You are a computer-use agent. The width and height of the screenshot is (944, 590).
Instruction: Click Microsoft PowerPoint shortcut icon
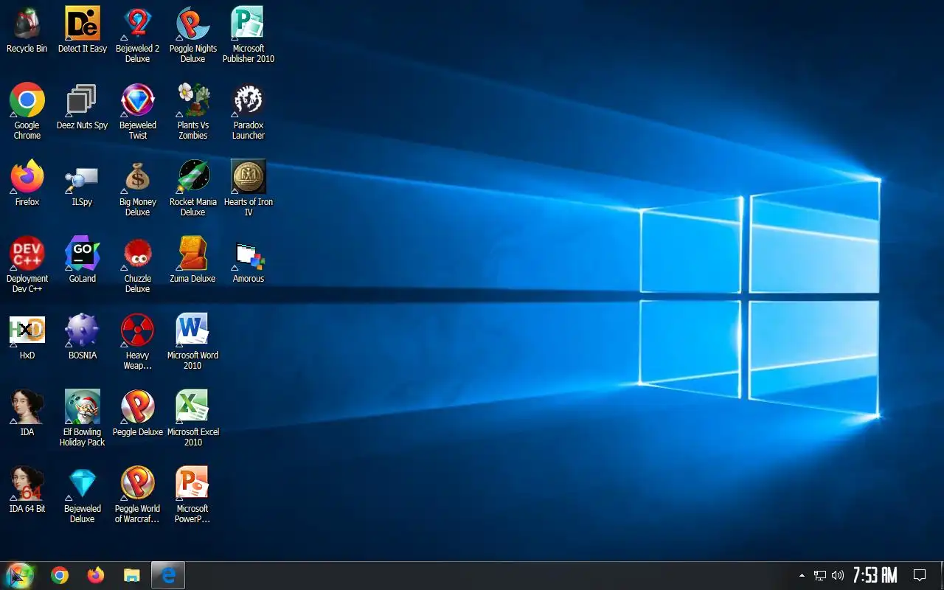pyautogui.click(x=192, y=496)
